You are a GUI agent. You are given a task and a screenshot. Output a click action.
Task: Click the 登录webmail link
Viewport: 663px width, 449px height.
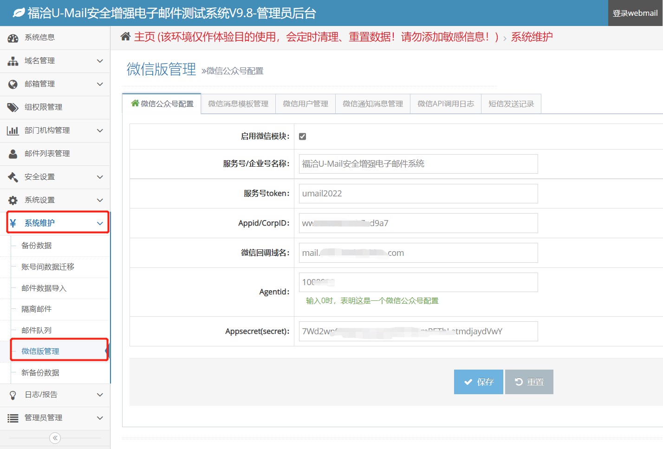pyautogui.click(x=635, y=13)
